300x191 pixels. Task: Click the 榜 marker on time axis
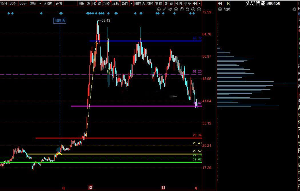(90, 188)
